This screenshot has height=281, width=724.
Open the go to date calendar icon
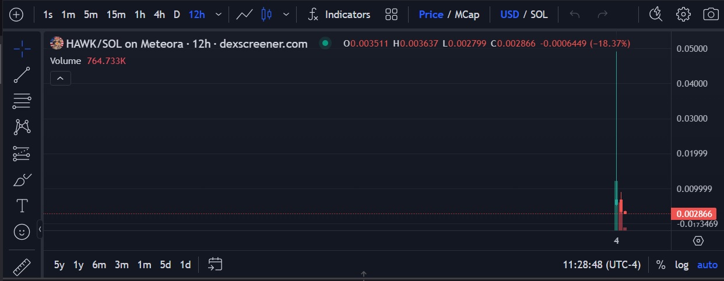pos(215,265)
